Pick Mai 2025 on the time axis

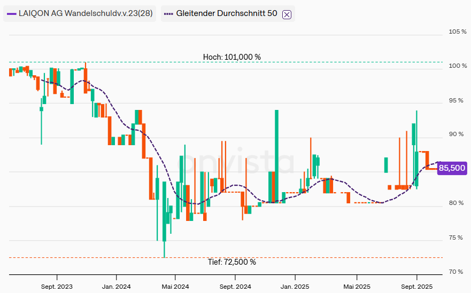(357, 286)
